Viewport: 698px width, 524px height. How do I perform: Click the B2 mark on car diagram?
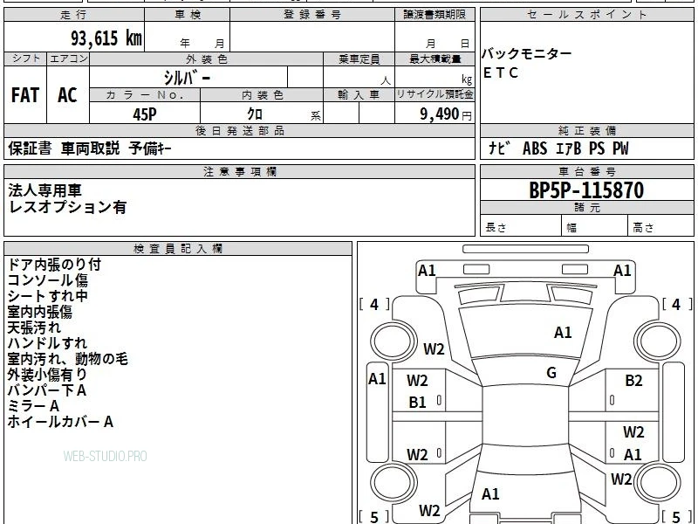coord(633,381)
